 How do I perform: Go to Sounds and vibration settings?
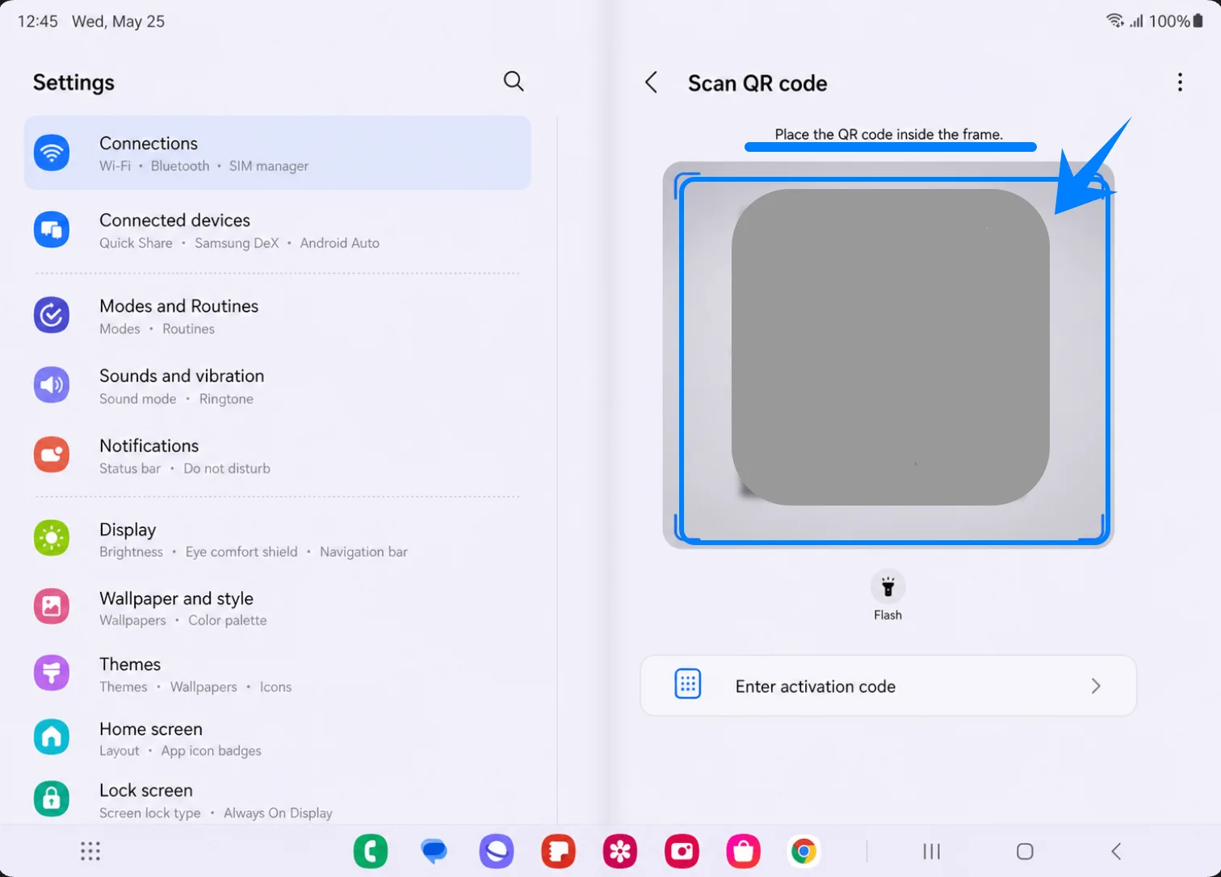point(277,386)
